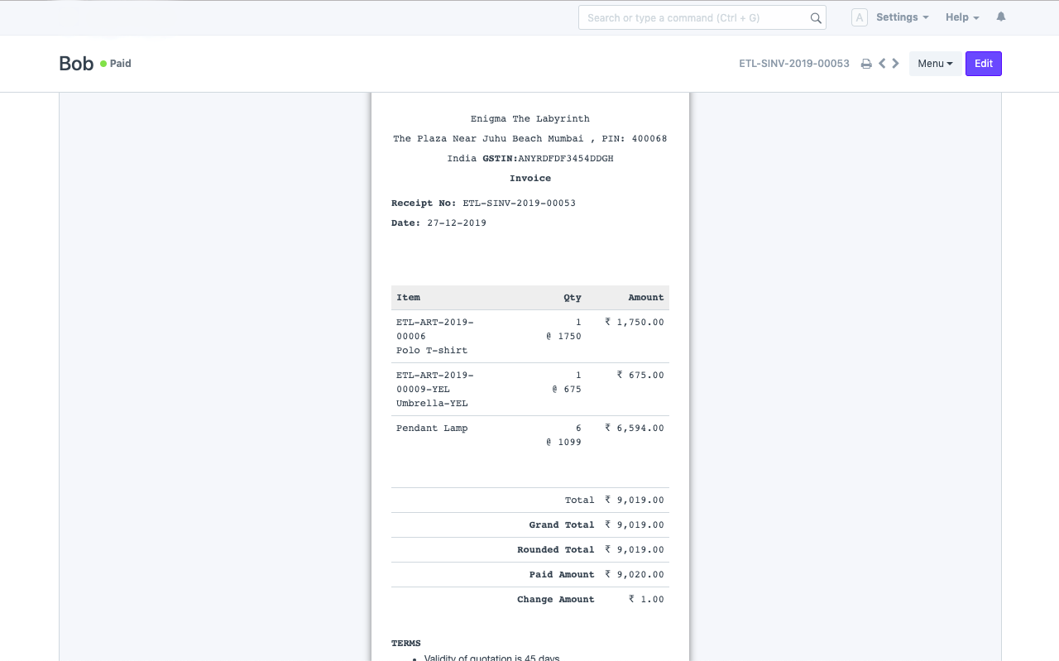Click the Item column header
Screen dimensions: 1059x661
pos(409,298)
